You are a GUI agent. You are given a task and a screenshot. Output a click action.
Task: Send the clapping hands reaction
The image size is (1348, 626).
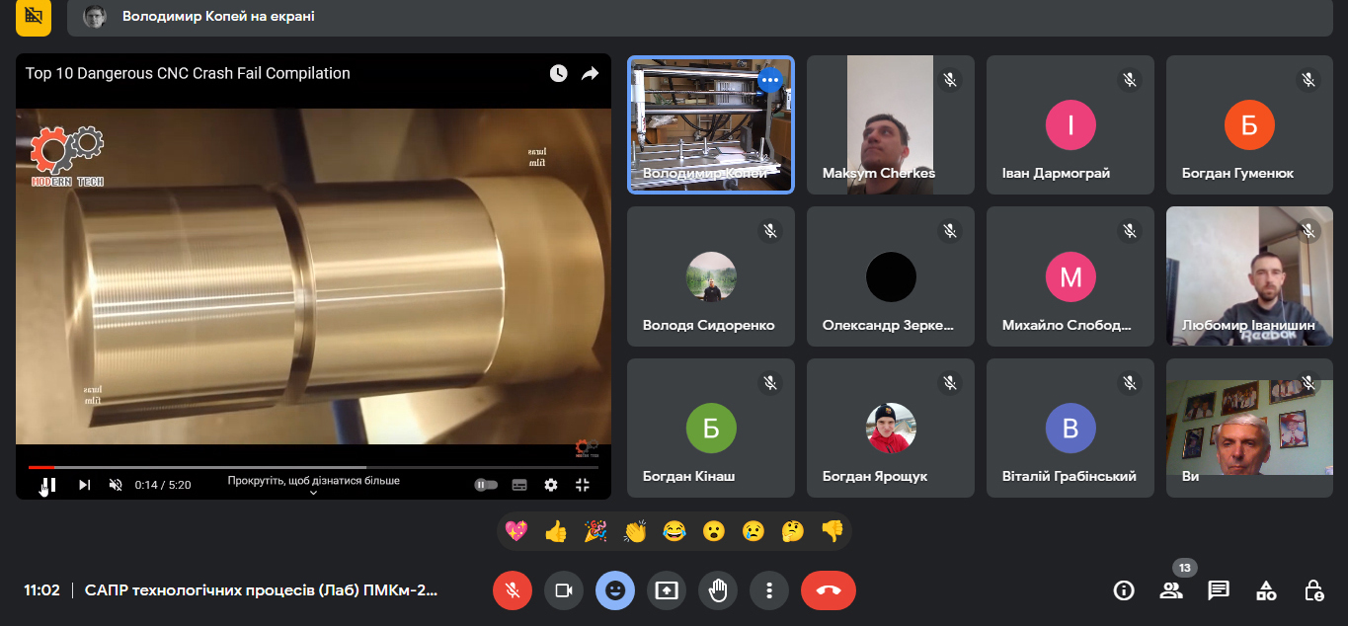coord(635,531)
